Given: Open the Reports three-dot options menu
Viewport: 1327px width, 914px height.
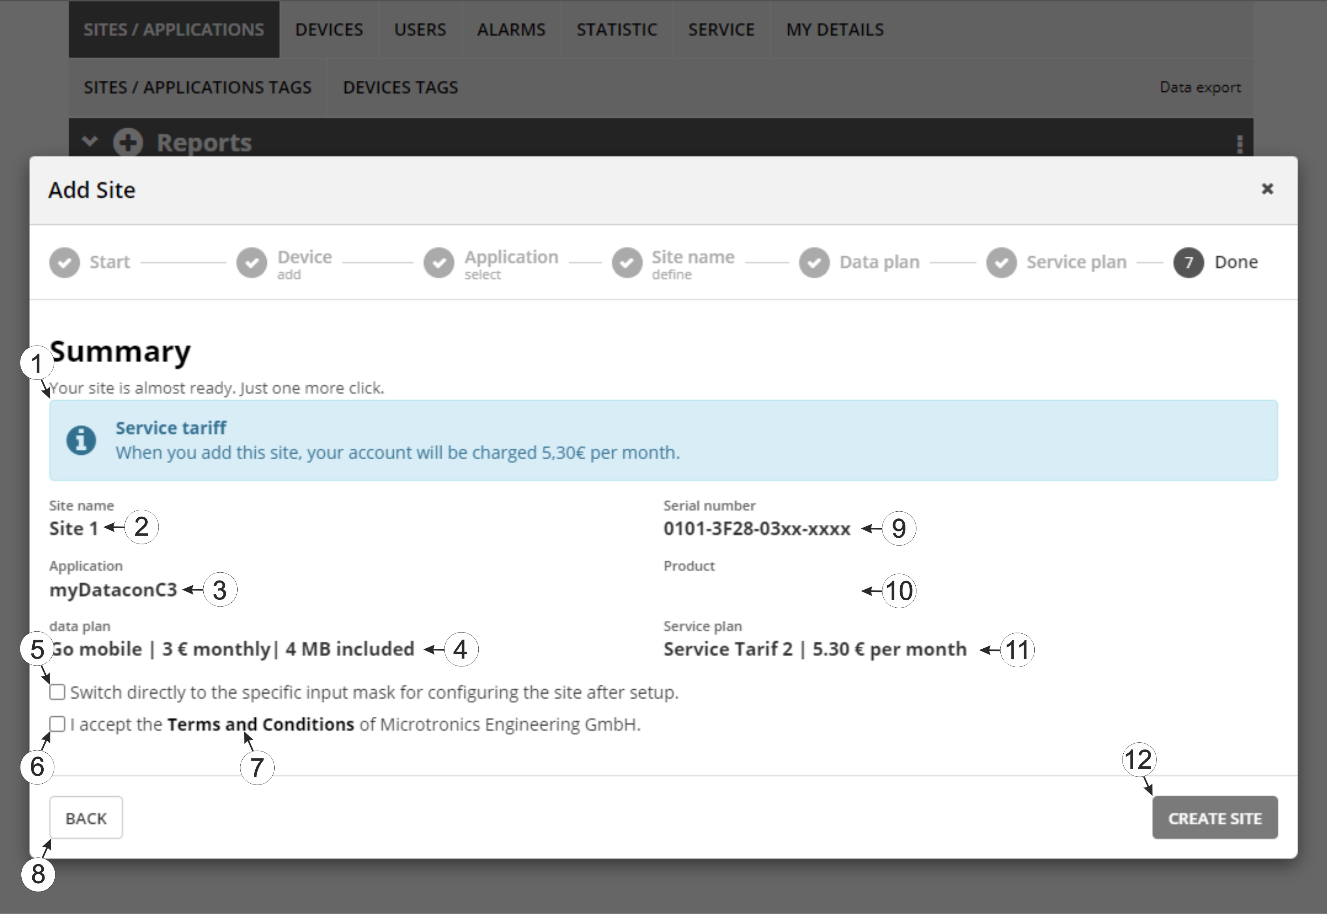Looking at the screenshot, I should pos(1239,144).
